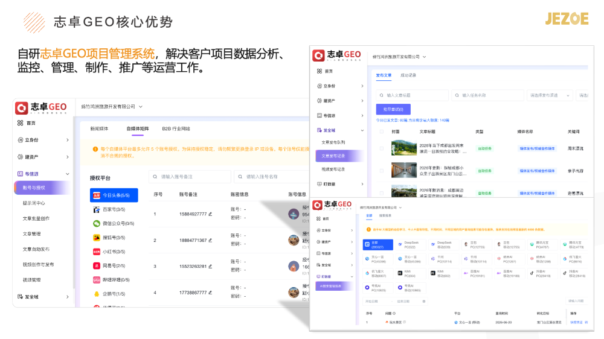Click 哔哩哔哩 pink platform icon

(x=96, y=280)
